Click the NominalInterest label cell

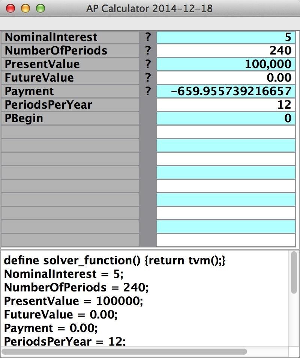pos(70,37)
